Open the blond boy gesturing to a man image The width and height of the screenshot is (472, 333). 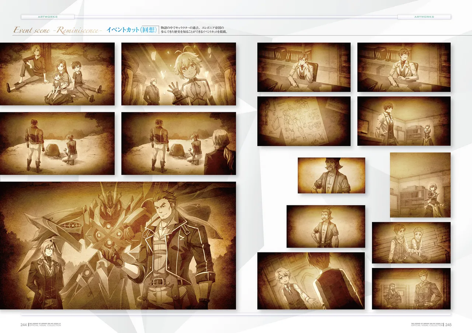click(x=311, y=281)
